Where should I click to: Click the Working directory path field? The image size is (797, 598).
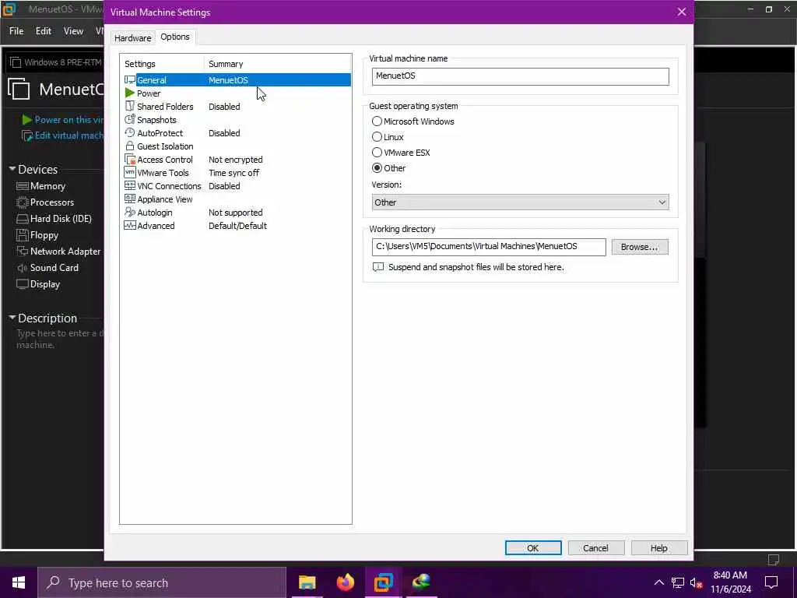tap(489, 247)
